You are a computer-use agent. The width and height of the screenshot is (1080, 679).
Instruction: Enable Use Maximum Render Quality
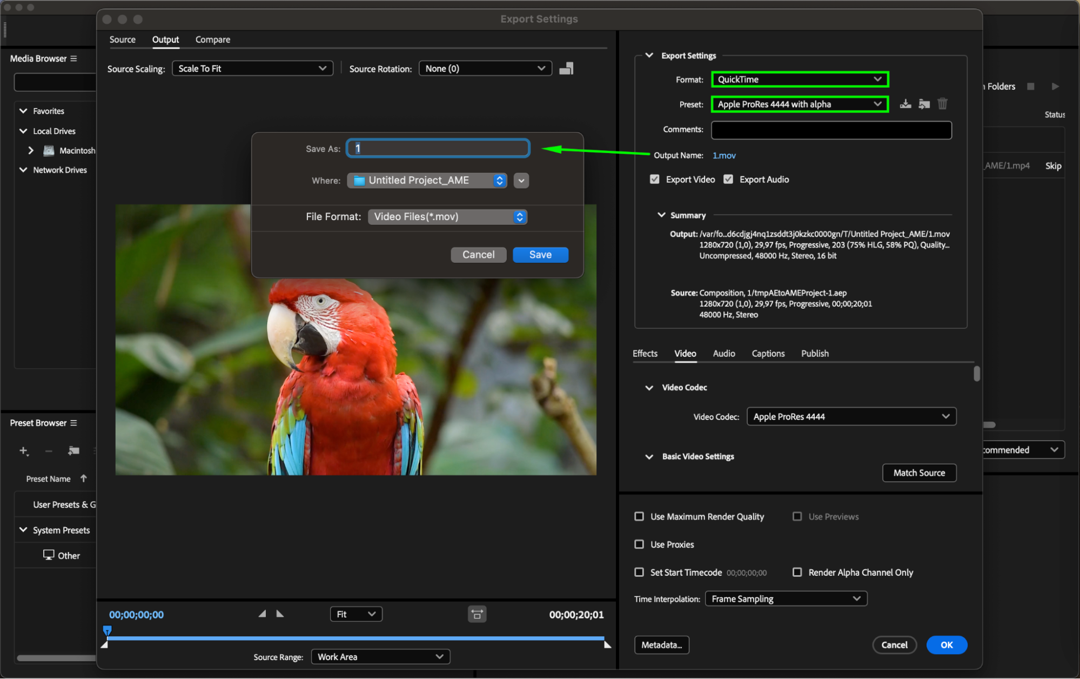coord(639,516)
